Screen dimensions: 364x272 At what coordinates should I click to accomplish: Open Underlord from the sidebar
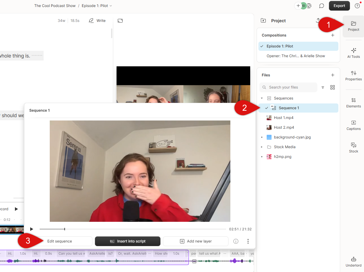pyautogui.click(x=353, y=261)
